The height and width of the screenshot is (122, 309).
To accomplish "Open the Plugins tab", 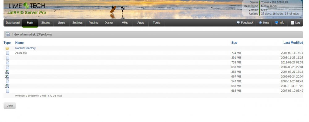I will (93, 23).
